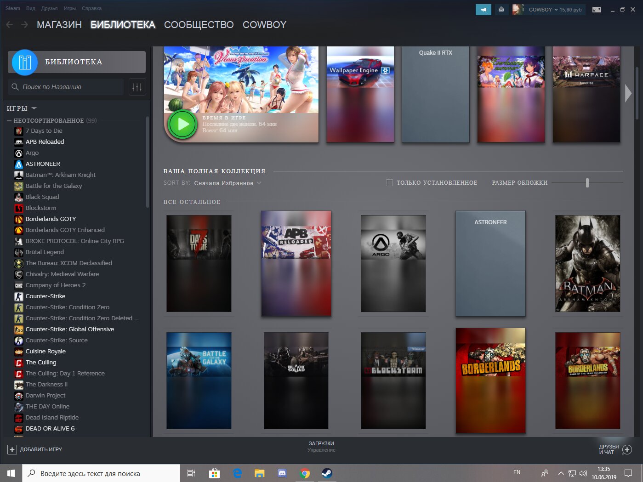643x482 pixels.
Task: Click the Borderlands GOTY list icon
Action: coord(19,219)
